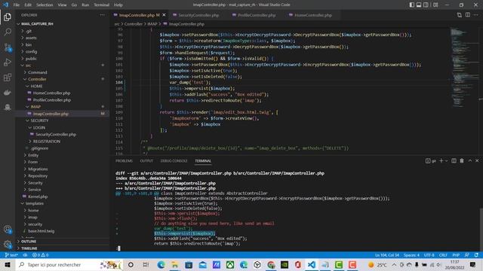
Task: Open the PROBLEMS panel tab
Action: click(x=124, y=160)
